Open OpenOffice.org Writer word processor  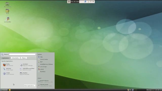pos(27,69)
